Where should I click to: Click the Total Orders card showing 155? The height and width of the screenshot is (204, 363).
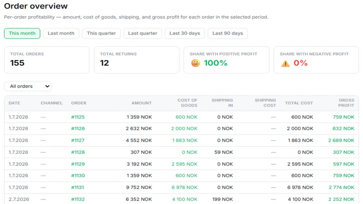click(x=47, y=60)
